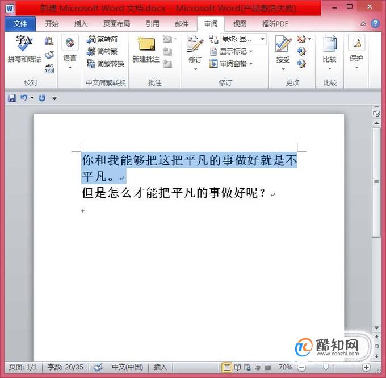Switch to the Home (开始) tab
Viewport: 386px width, 378px height.
[x=52, y=24]
